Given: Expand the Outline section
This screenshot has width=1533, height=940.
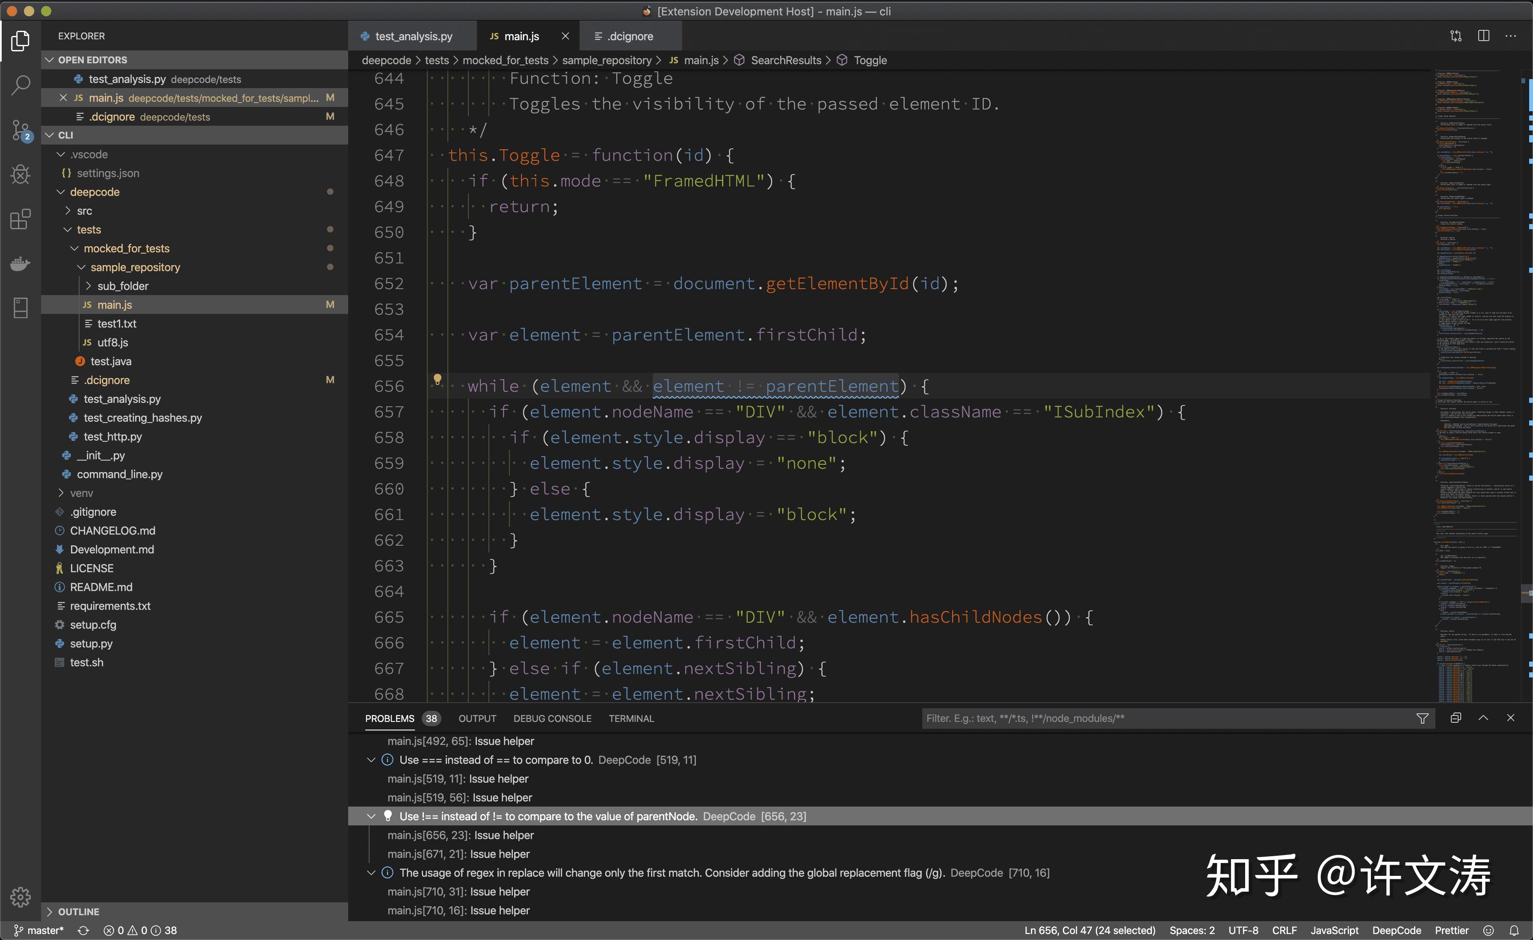Looking at the screenshot, I should coord(50,911).
